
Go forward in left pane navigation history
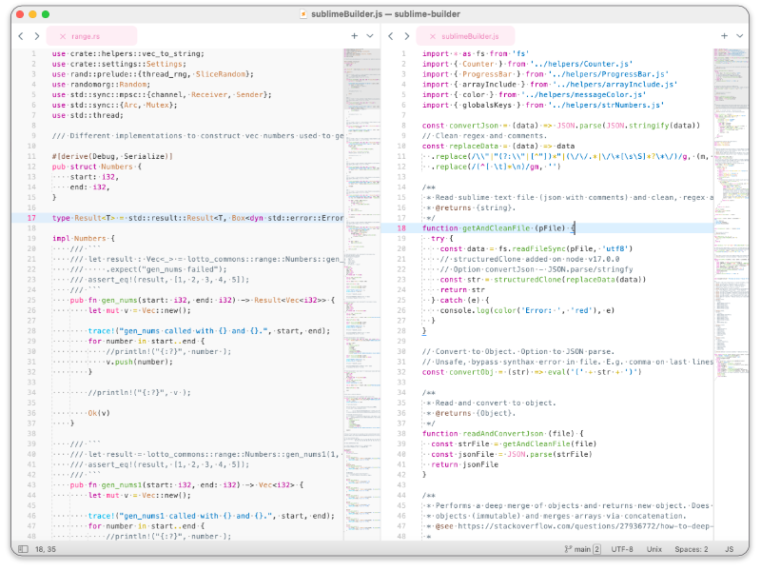point(37,36)
